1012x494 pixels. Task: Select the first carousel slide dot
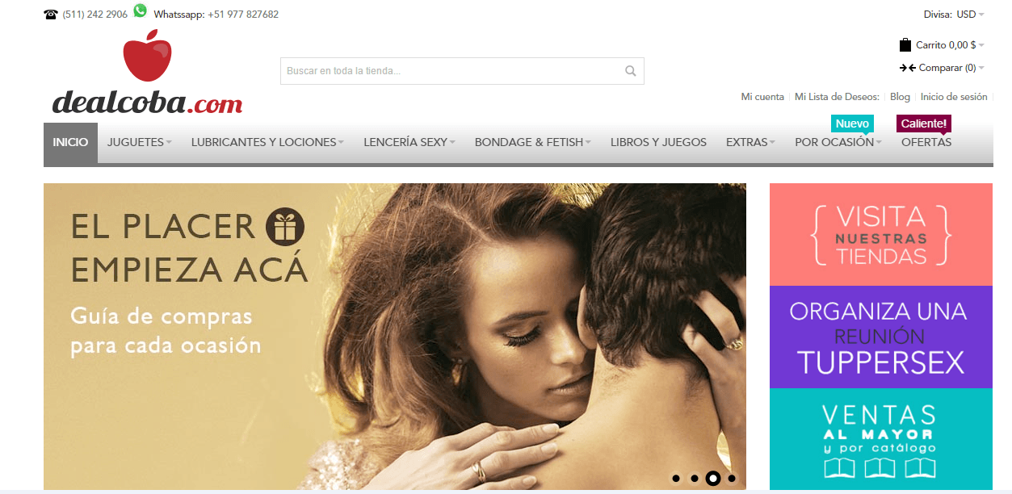pyautogui.click(x=676, y=479)
